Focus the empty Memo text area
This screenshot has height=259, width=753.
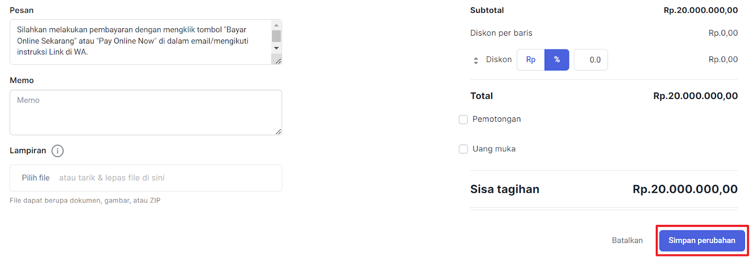(x=146, y=112)
